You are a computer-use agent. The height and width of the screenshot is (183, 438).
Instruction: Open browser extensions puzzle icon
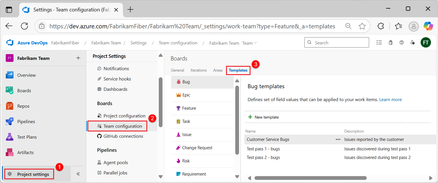(381, 26)
